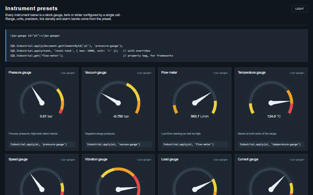This screenshot has height=195, width=313.
Task: Click the '// with overrides' comment
Action: [x=137, y=51]
